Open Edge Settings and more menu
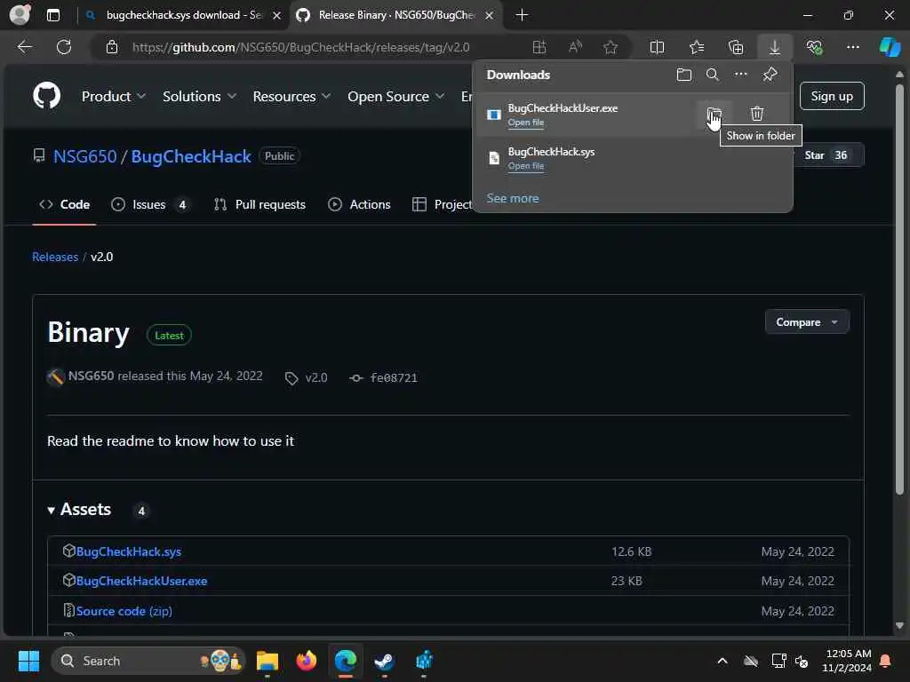910x682 pixels. pyautogui.click(x=852, y=47)
